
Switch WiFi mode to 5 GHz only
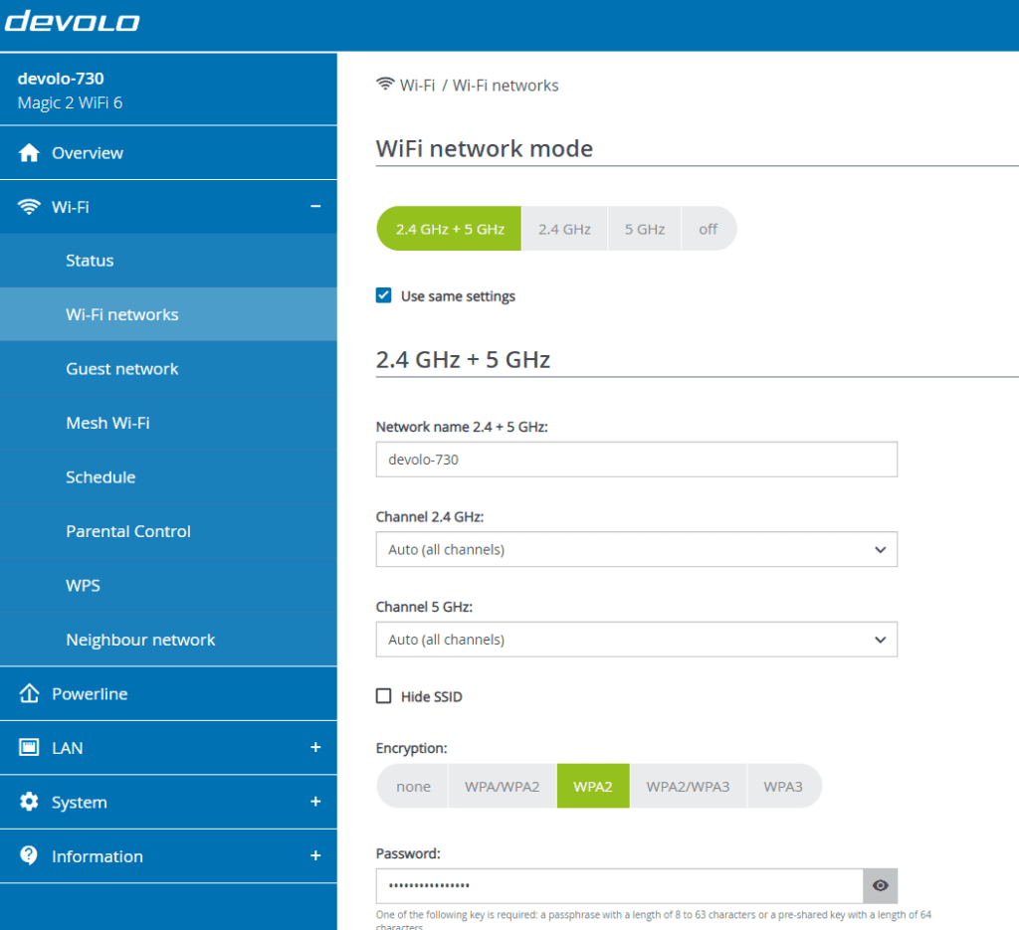(x=644, y=229)
